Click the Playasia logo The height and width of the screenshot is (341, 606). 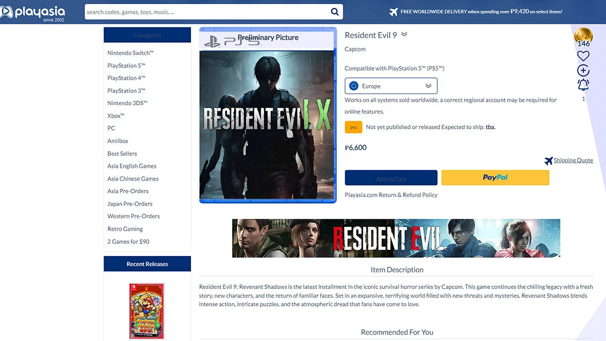coord(33,12)
